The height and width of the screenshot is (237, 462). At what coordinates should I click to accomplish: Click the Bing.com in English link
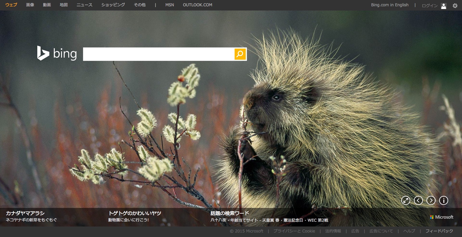(x=390, y=5)
